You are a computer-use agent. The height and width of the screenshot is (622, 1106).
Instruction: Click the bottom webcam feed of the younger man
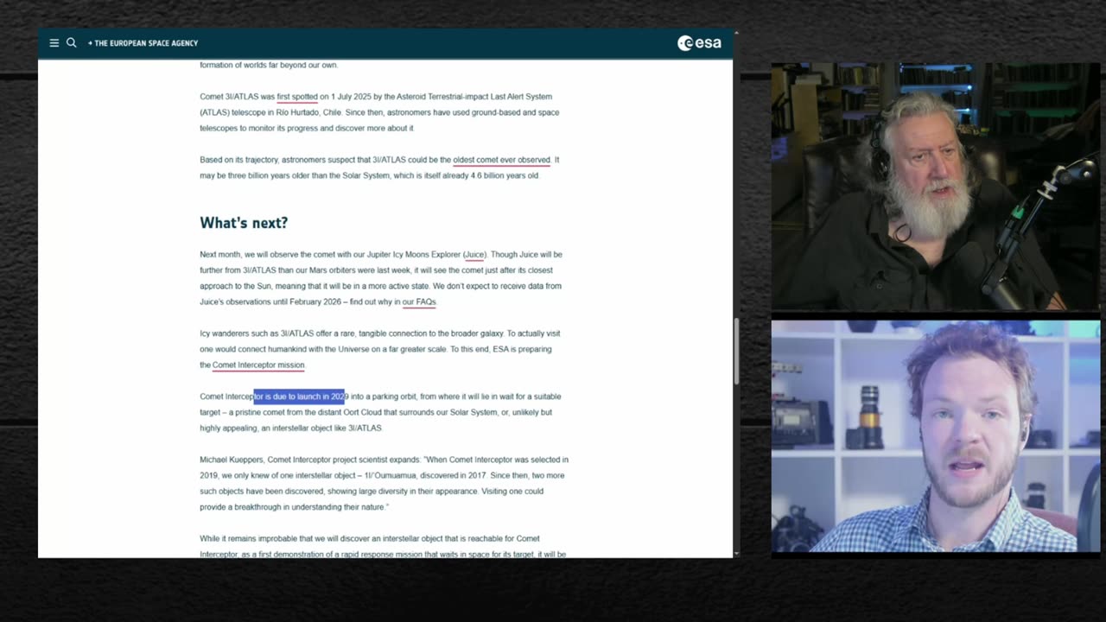pos(936,436)
